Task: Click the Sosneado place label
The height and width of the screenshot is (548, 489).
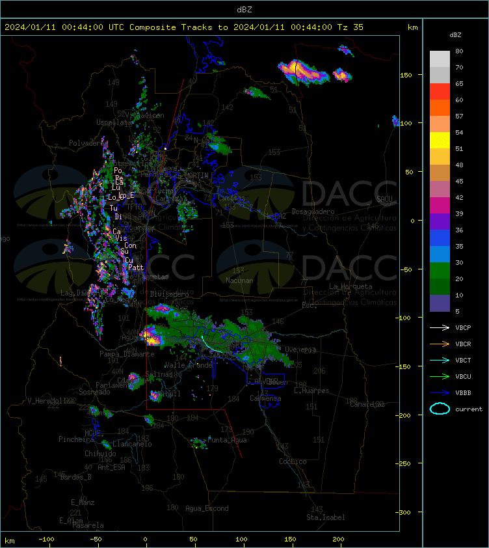Action: [x=94, y=392]
